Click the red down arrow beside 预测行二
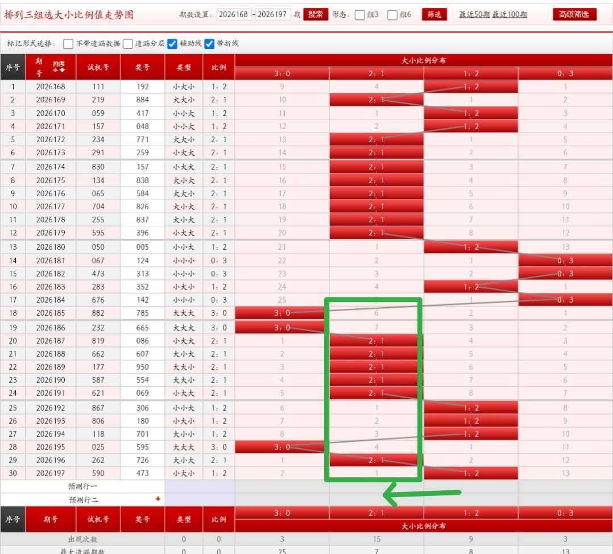Image resolution: width=613 pixels, height=554 pixels. 158,499
